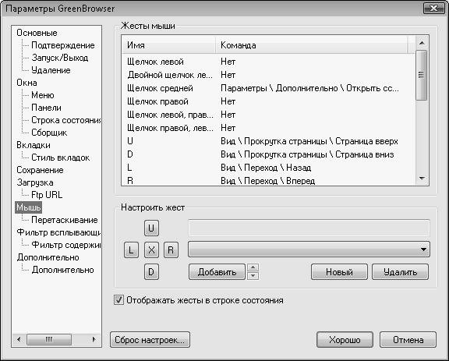Click the 'Добавить' button

(x=217, y=271)
